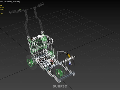Select the left rear wheel's green hub
Image resolution: width=120 pixels, height=90 pixels.
point(30,62)
